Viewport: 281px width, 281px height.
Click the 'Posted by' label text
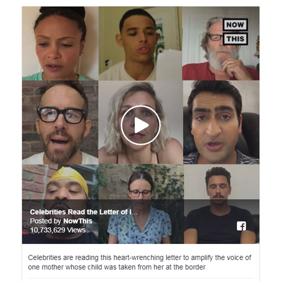45,221
